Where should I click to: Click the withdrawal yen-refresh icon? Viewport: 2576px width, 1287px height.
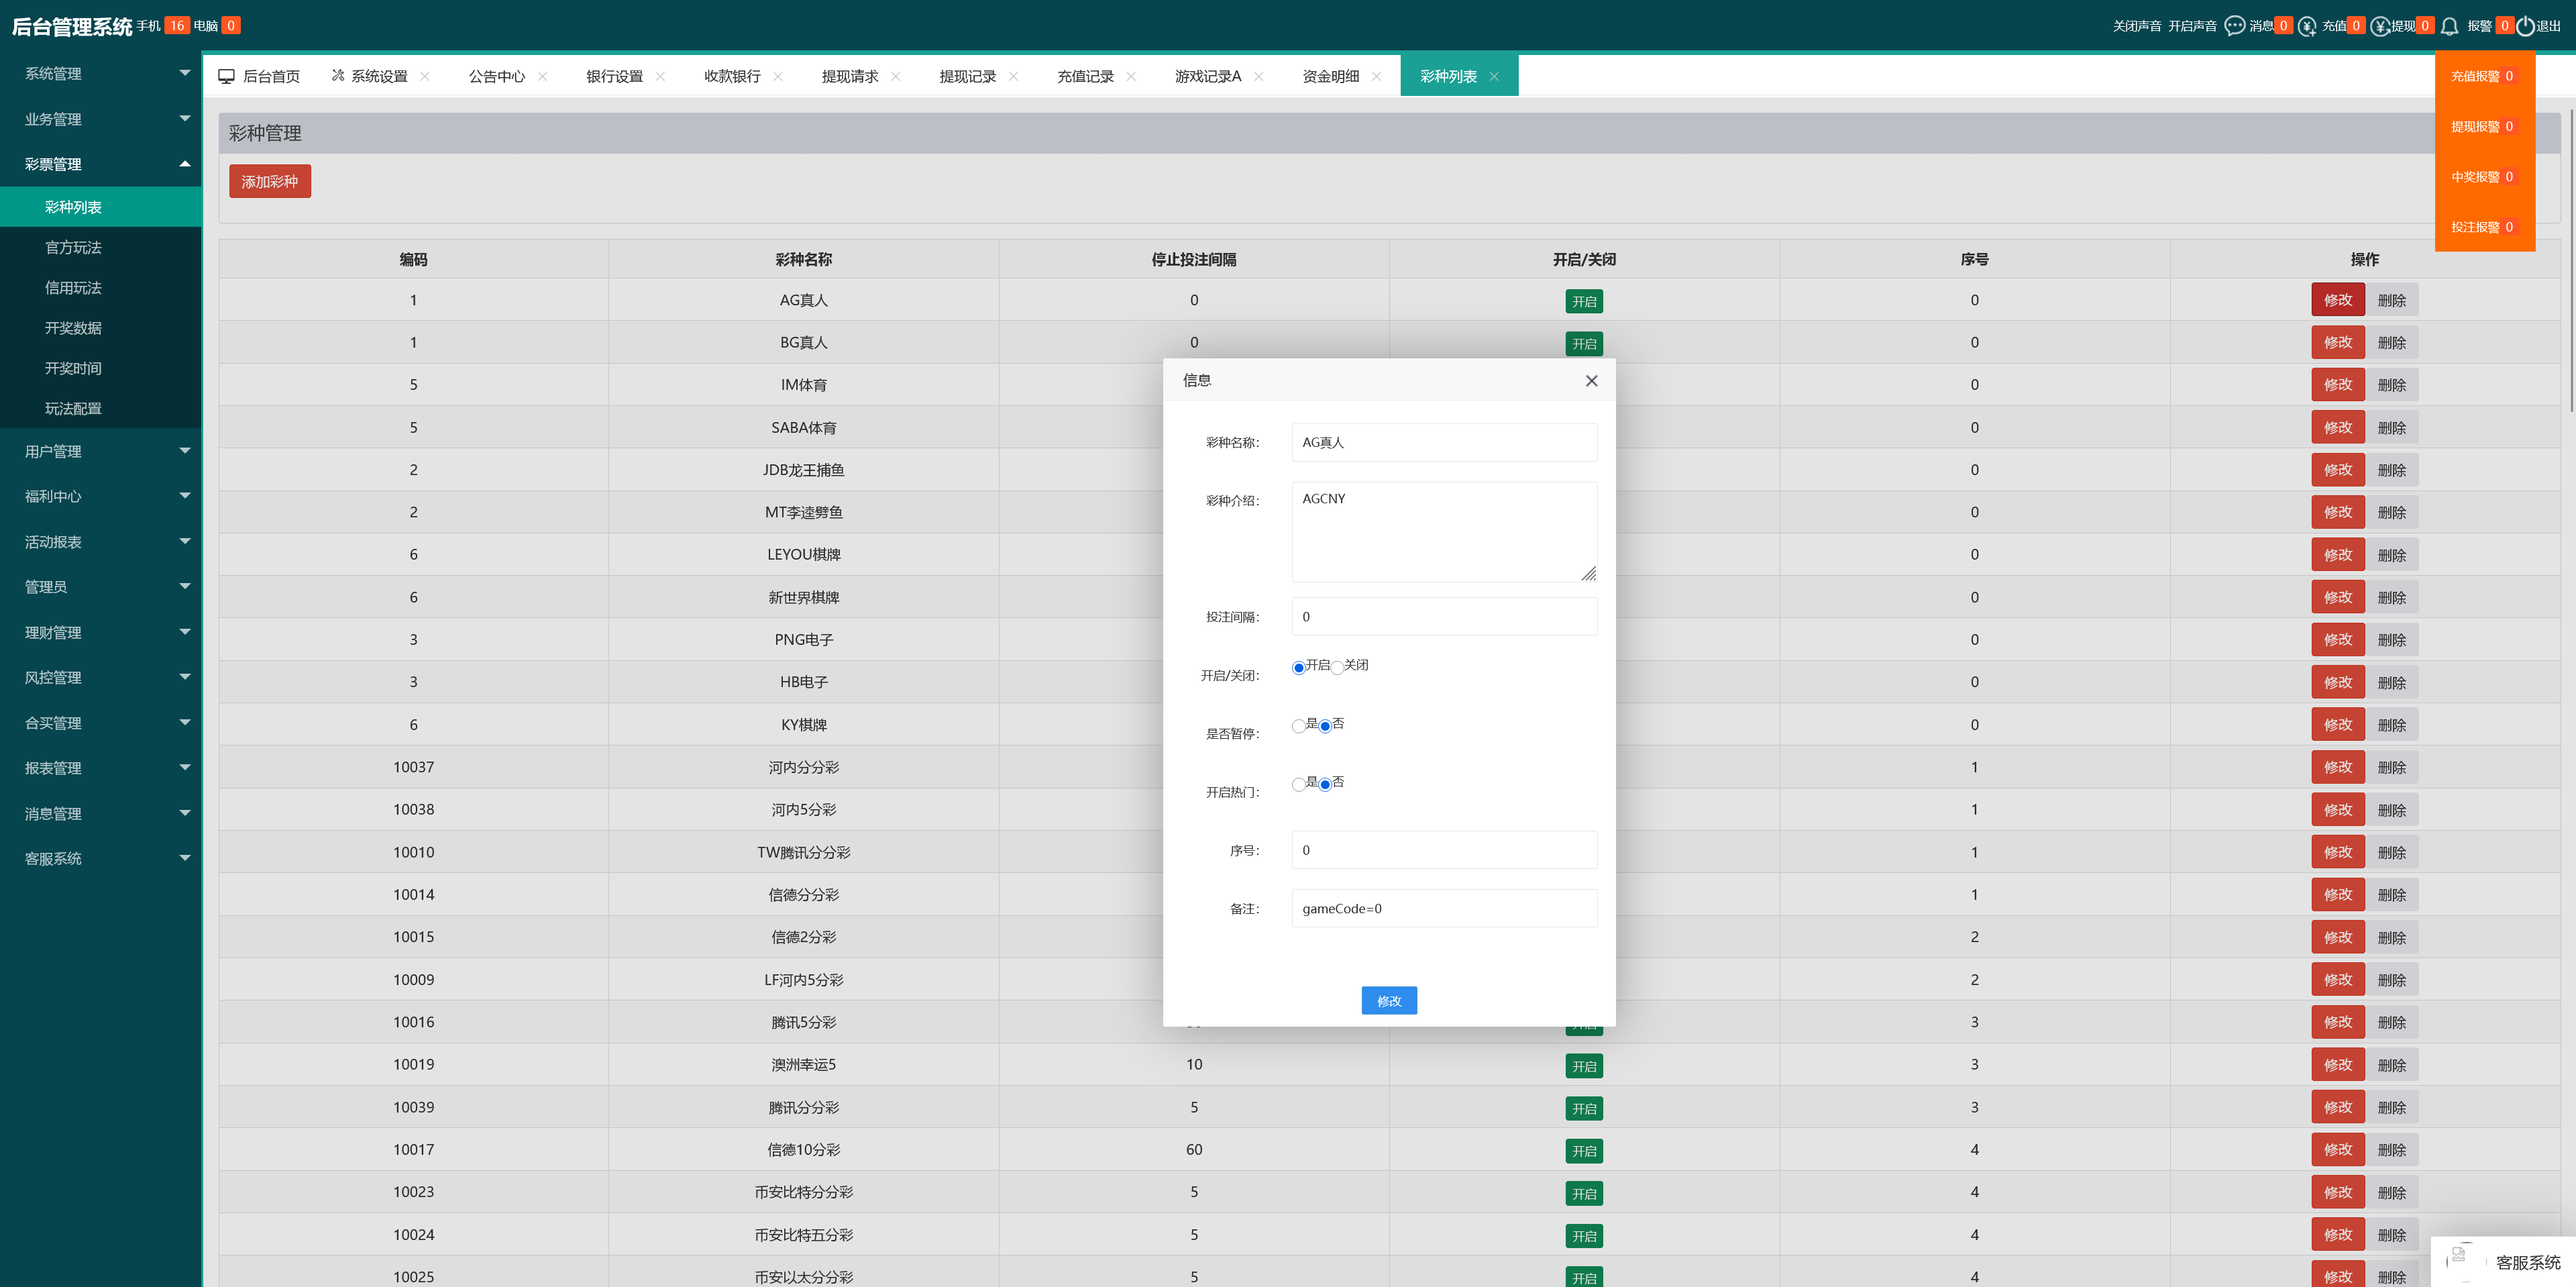point(2380,26)
